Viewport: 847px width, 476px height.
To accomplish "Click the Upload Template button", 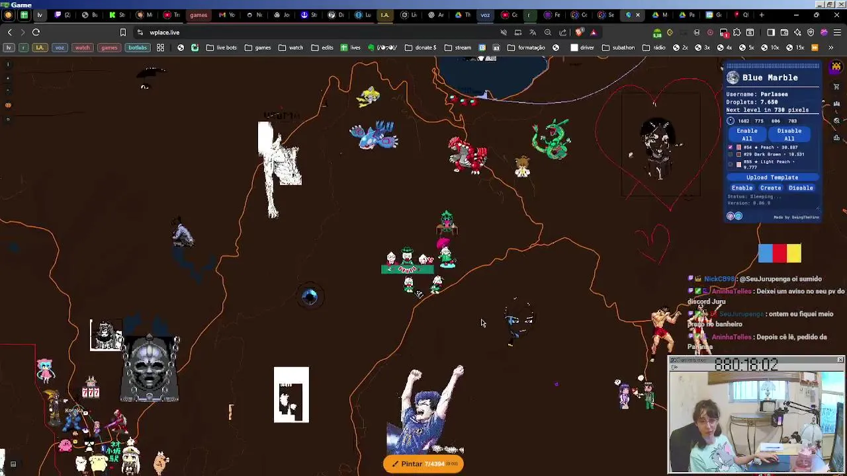I will click(772, 177).
